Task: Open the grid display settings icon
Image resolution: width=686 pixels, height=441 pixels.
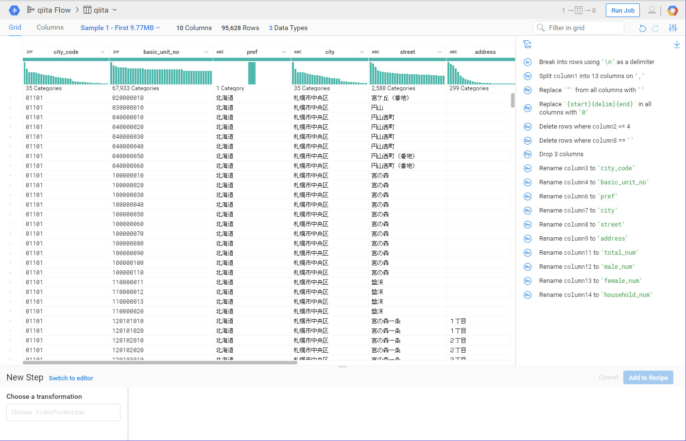Action: click(x=673, y=28)
